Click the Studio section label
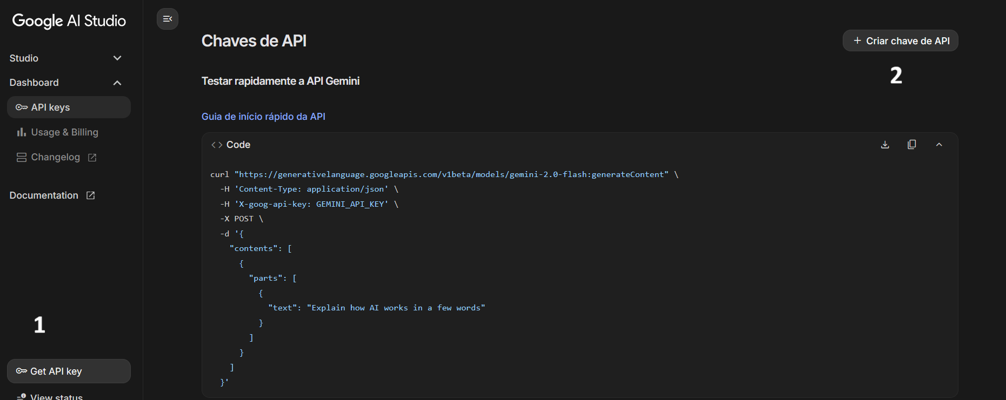 point(24,58)
